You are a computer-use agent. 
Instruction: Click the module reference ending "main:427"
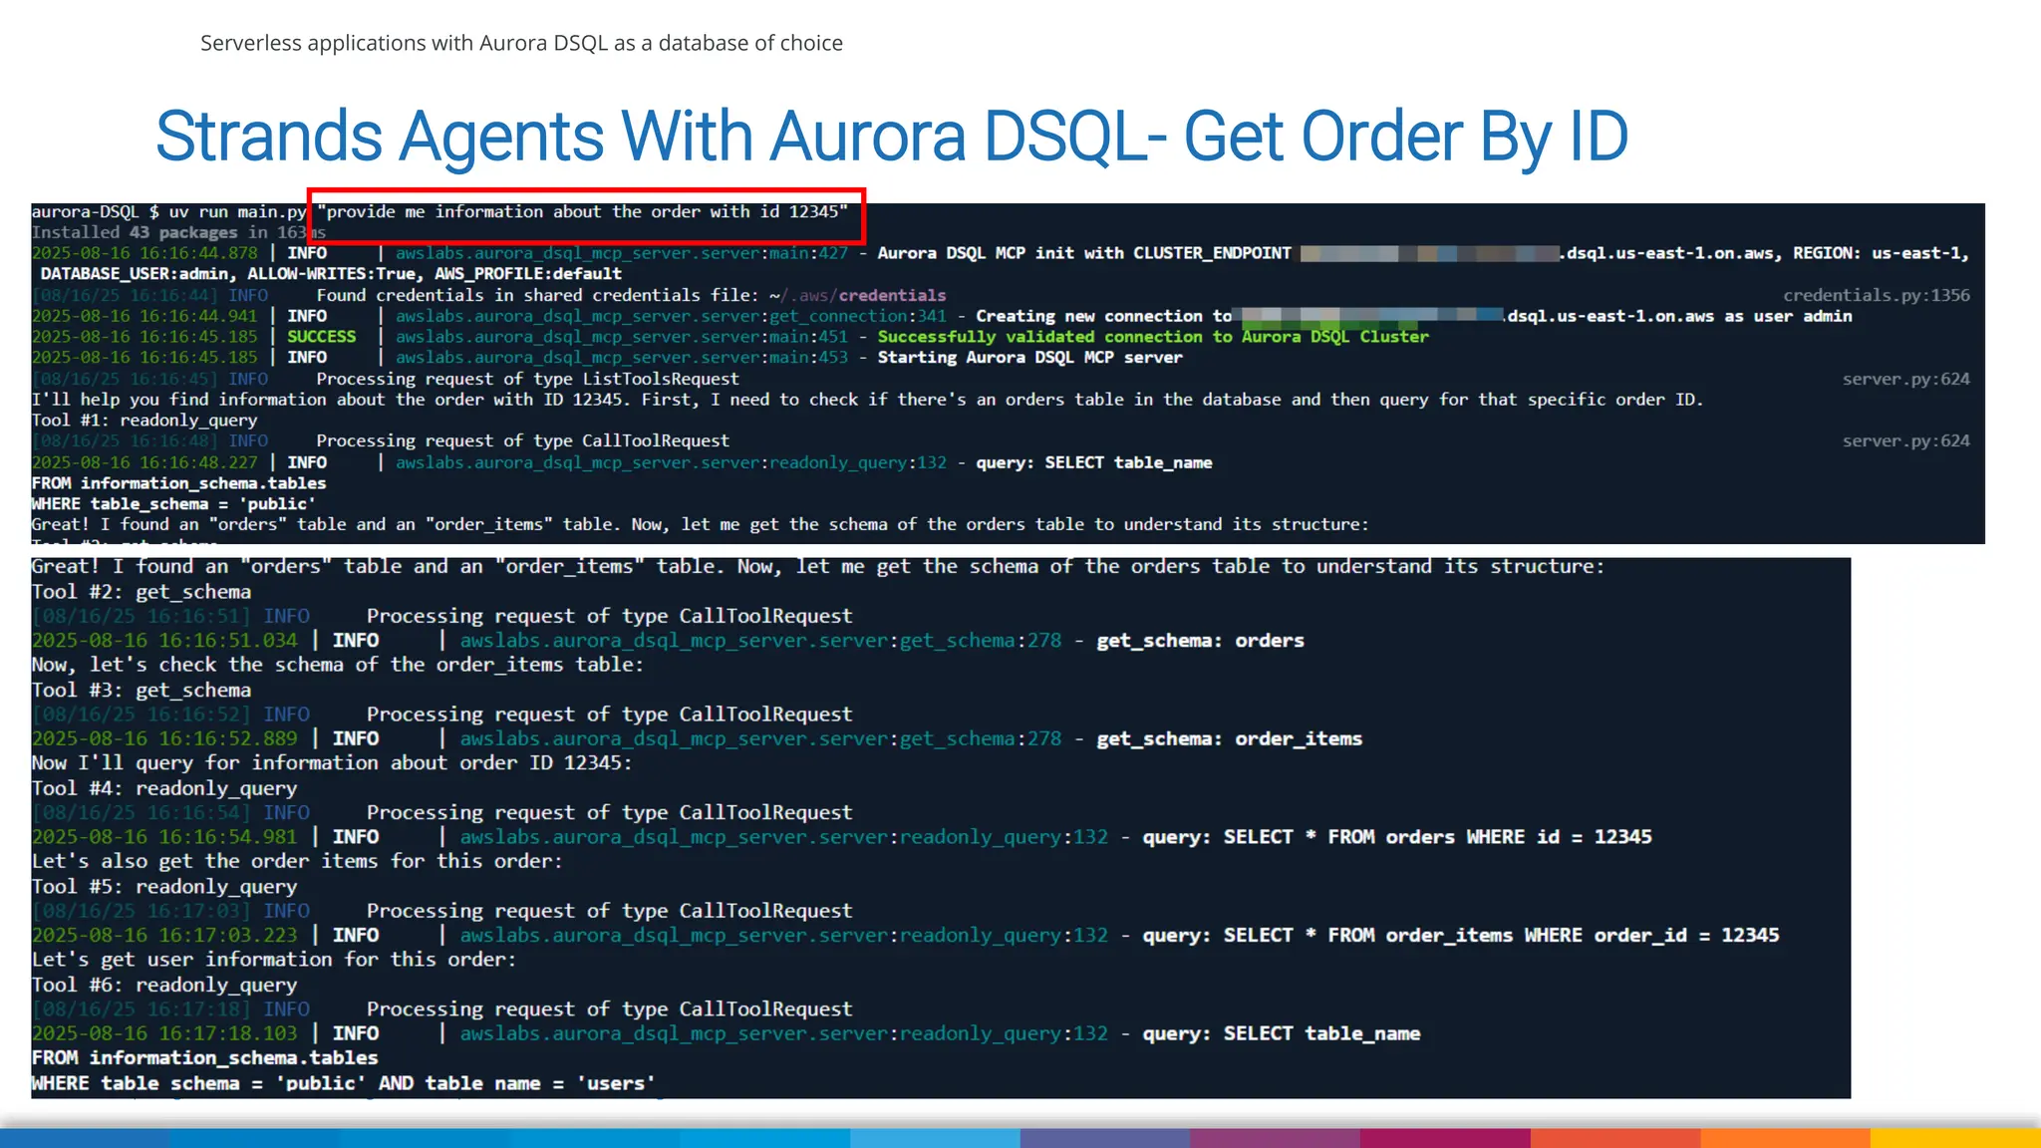click(622, 253)
